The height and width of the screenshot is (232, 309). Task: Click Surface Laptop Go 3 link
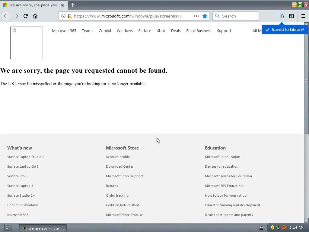(x=23, y=166)
